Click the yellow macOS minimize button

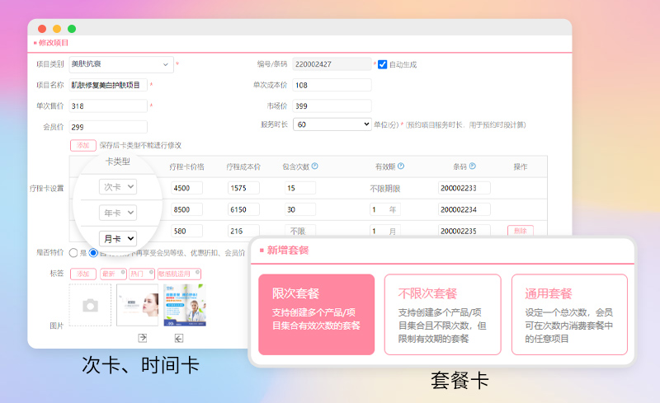[57, 29]
